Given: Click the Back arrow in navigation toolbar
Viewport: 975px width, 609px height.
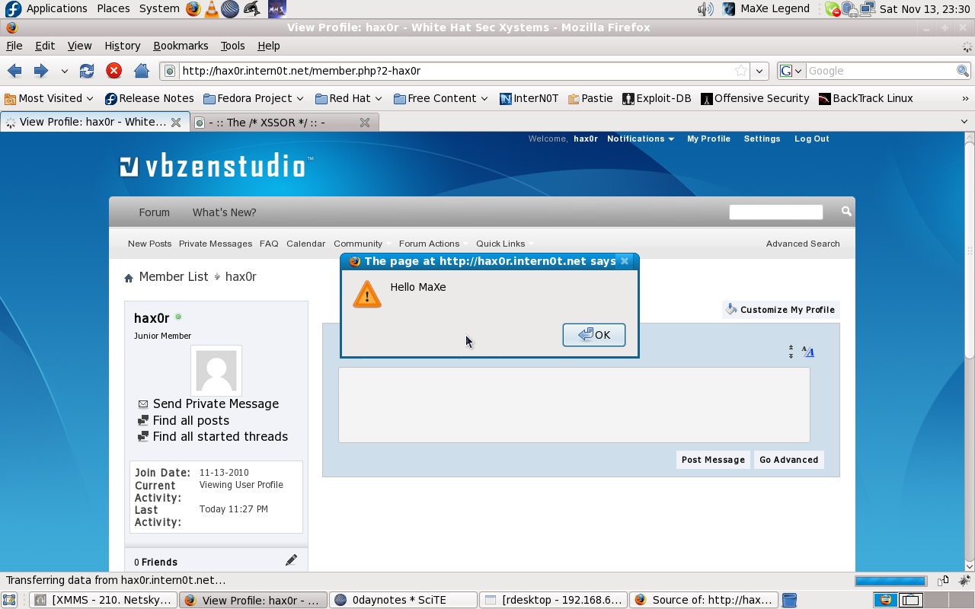Looking at the screenshot, I should [14, 71].
